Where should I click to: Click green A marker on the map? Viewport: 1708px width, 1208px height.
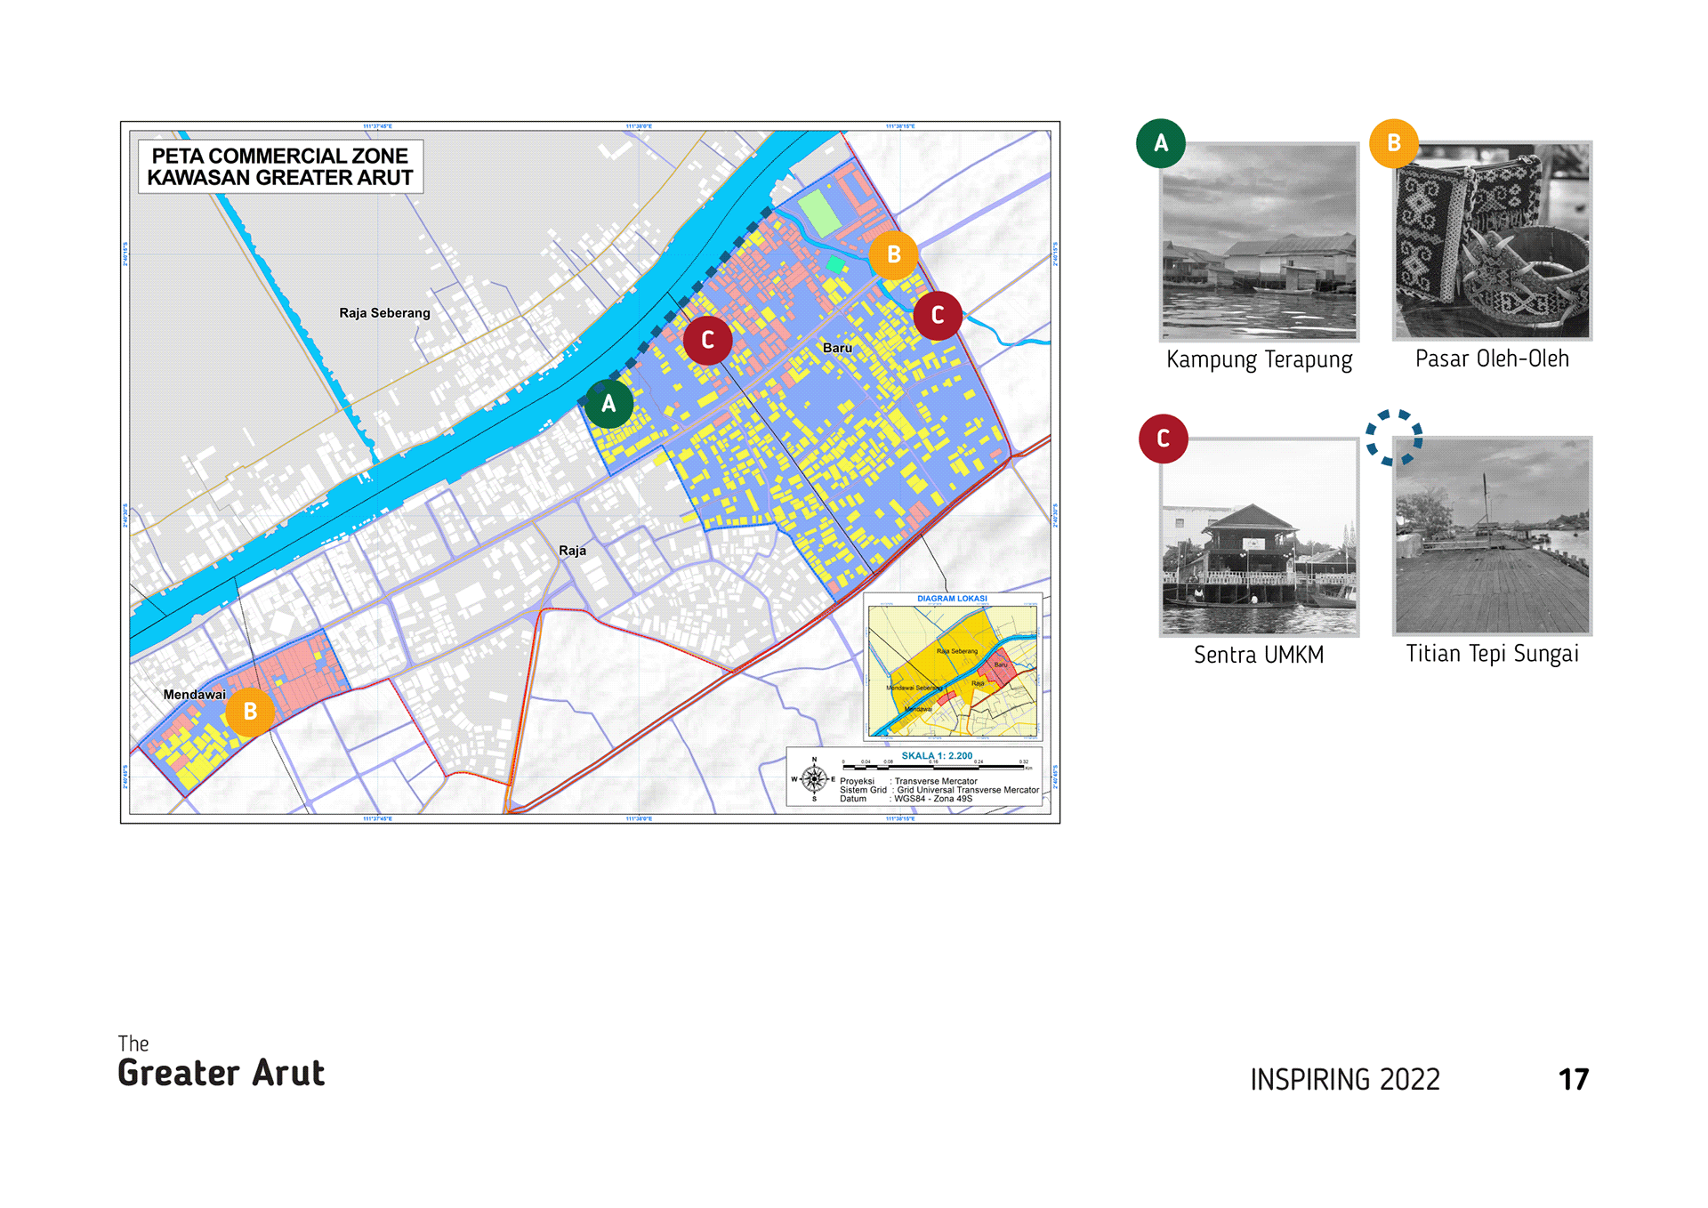pos(608,404)
